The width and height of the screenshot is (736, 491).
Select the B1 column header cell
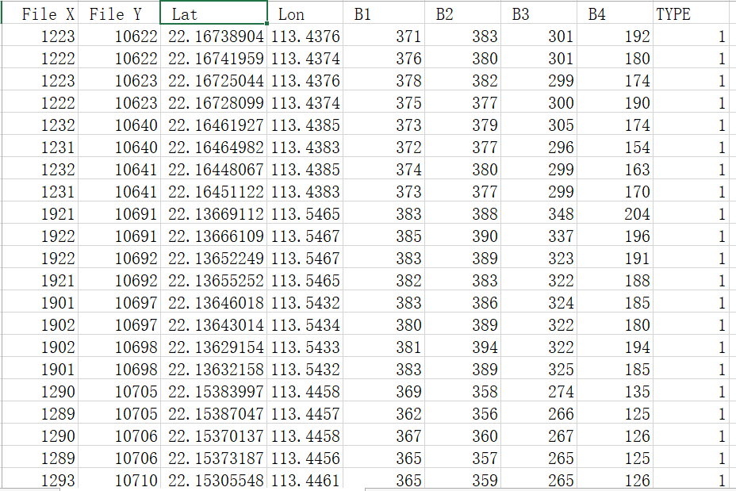(384, 13)
